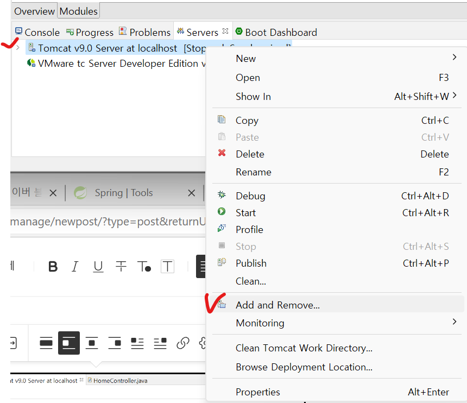This screenshot has height=403, width=467.
Task: Open the text color tool
Action: coord(144,266)
